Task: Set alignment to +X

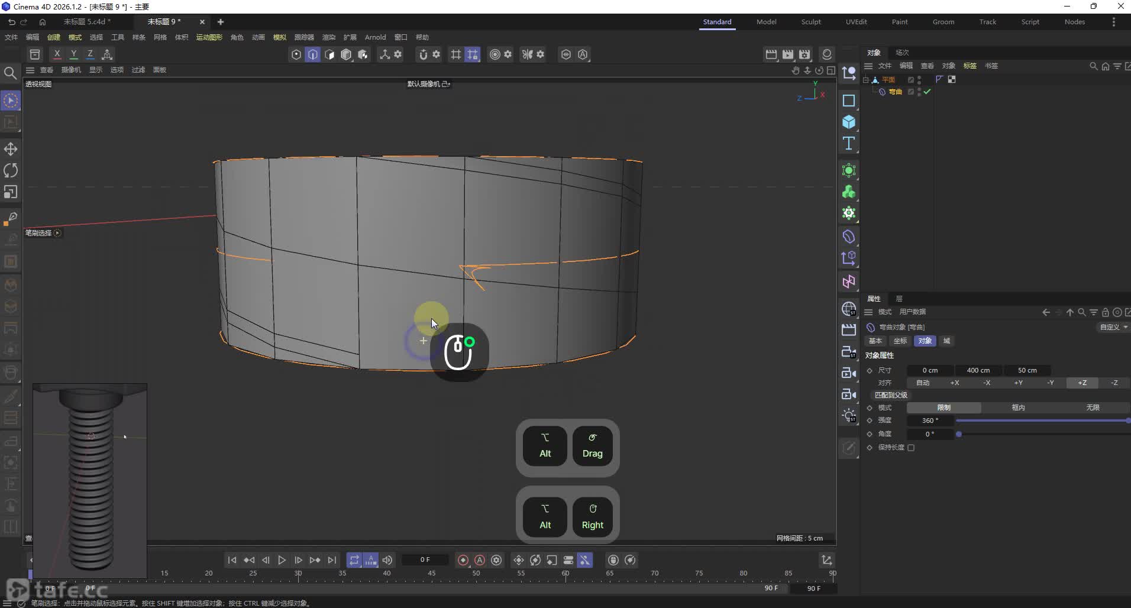Action: tap(955, 383)
